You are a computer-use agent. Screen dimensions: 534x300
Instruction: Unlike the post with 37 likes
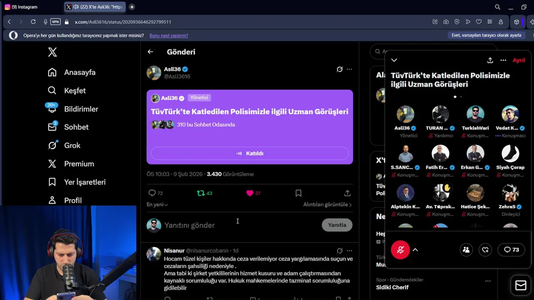(250, 193)
